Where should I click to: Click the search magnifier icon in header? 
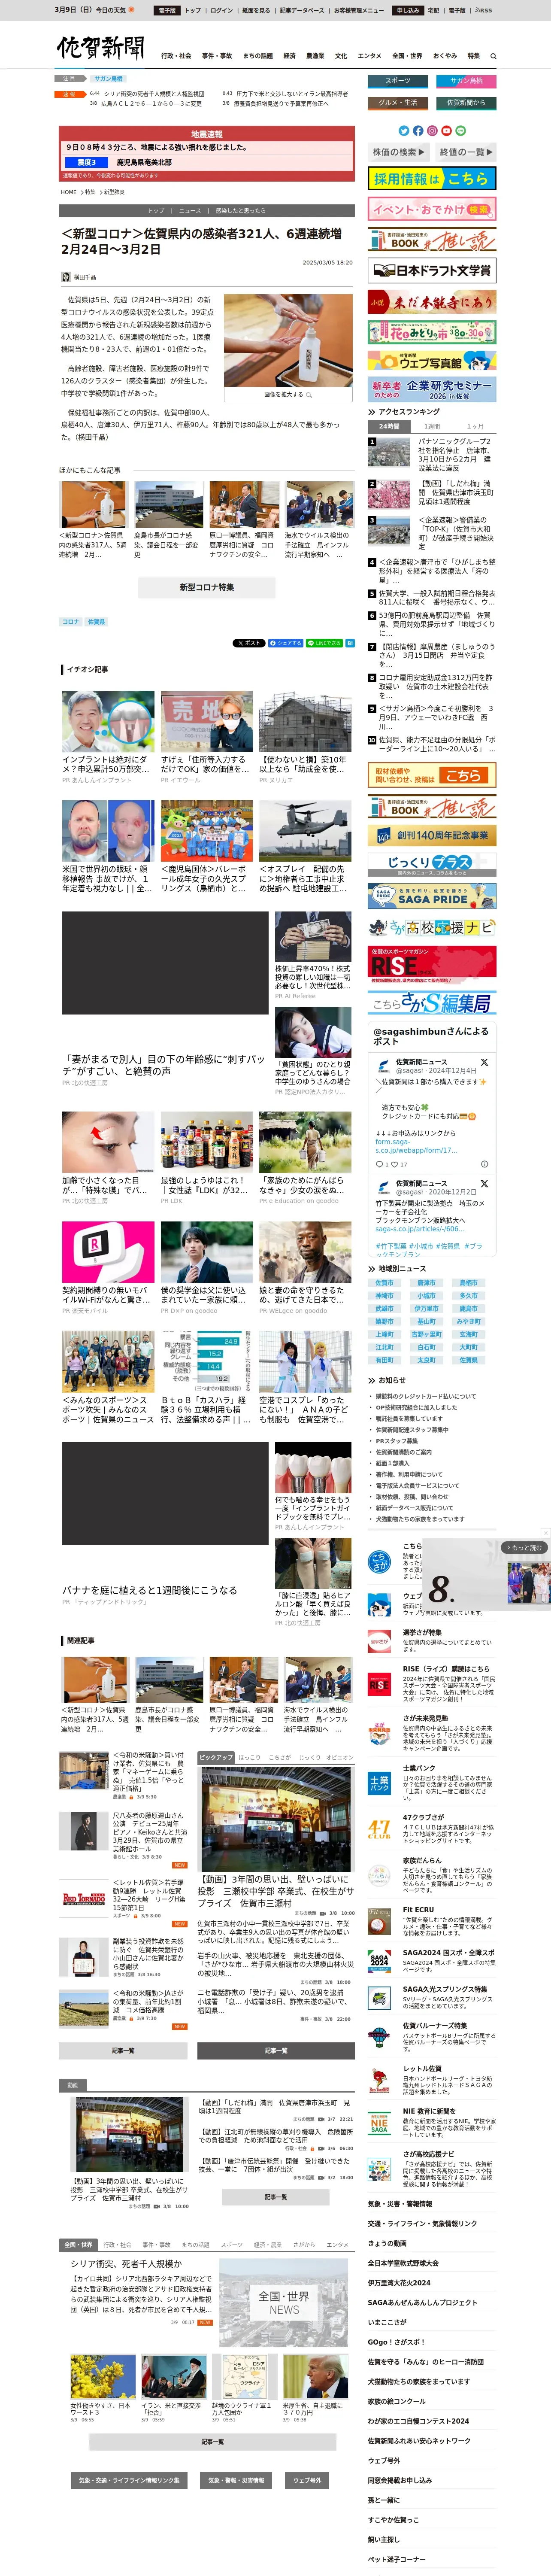click(x=493, y=56)
